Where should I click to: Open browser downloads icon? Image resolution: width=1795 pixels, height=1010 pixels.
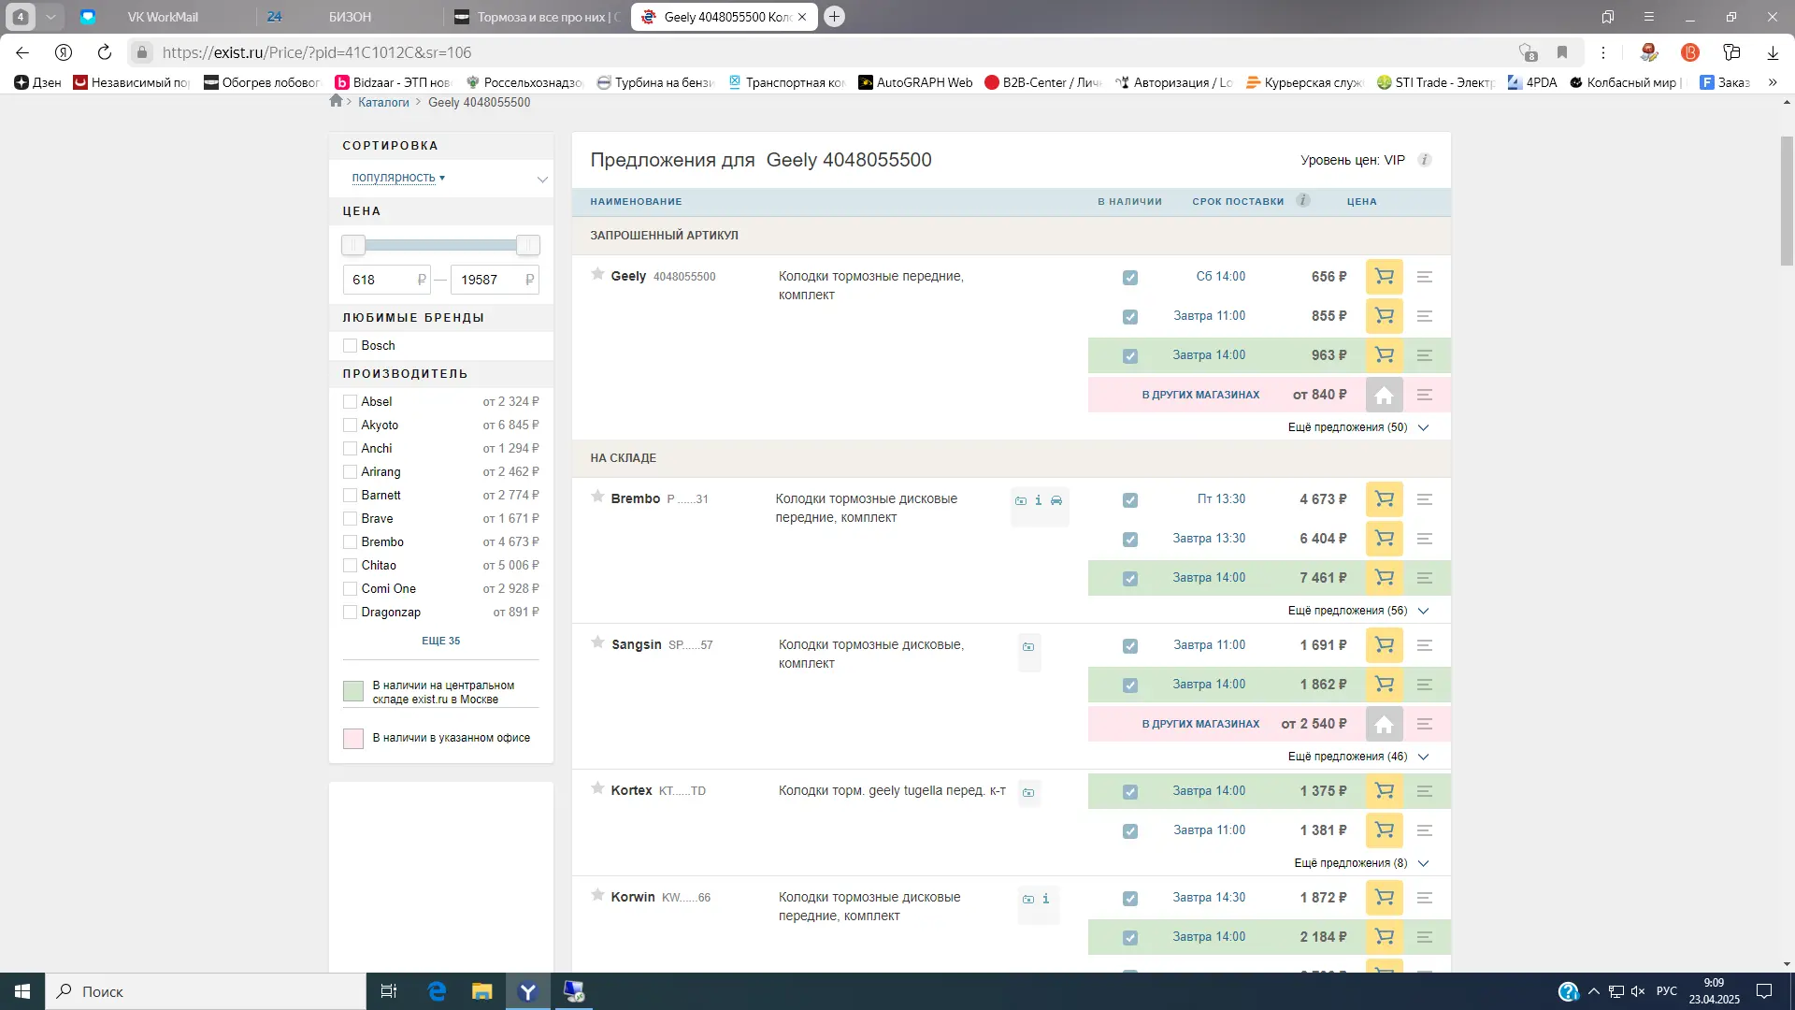click(1773, 52)
